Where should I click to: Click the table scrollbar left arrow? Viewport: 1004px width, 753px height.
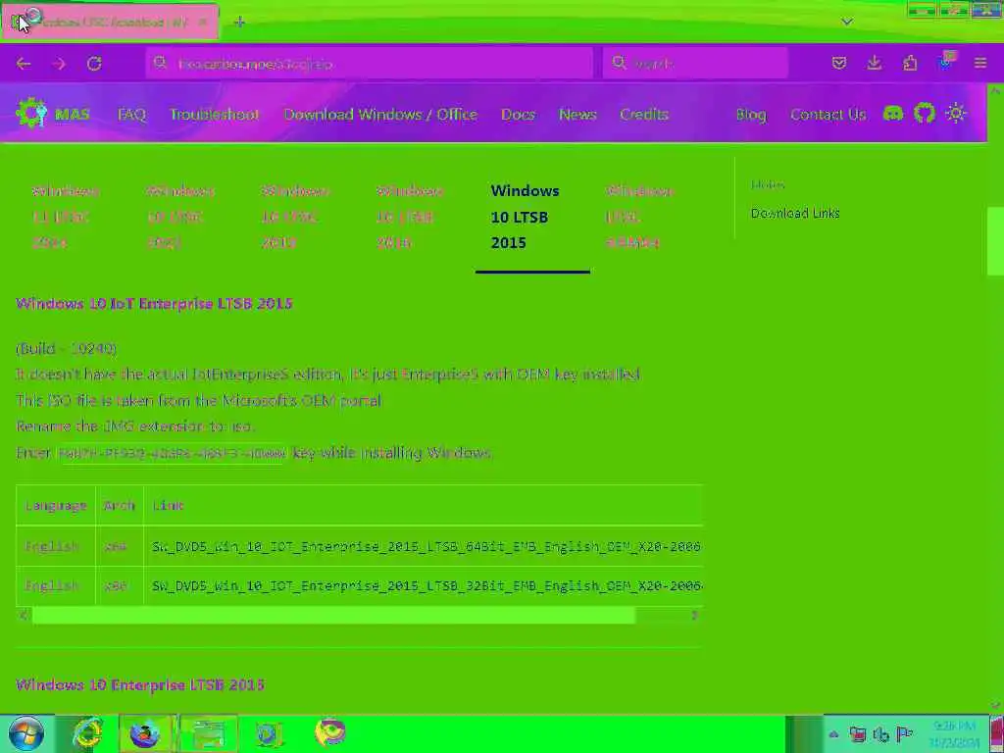click(x=24, y=616)
